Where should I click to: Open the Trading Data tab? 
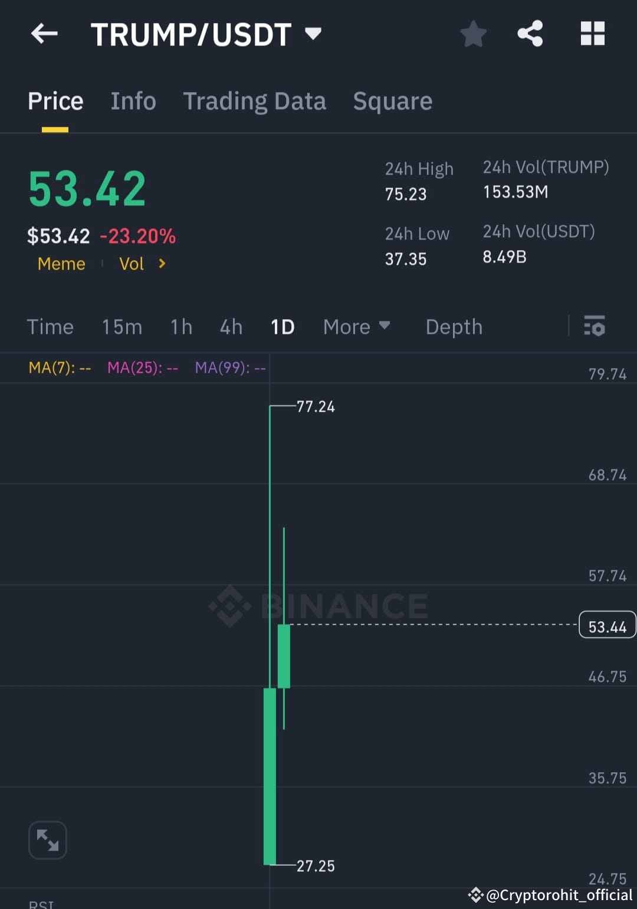(x=255, y=101)
